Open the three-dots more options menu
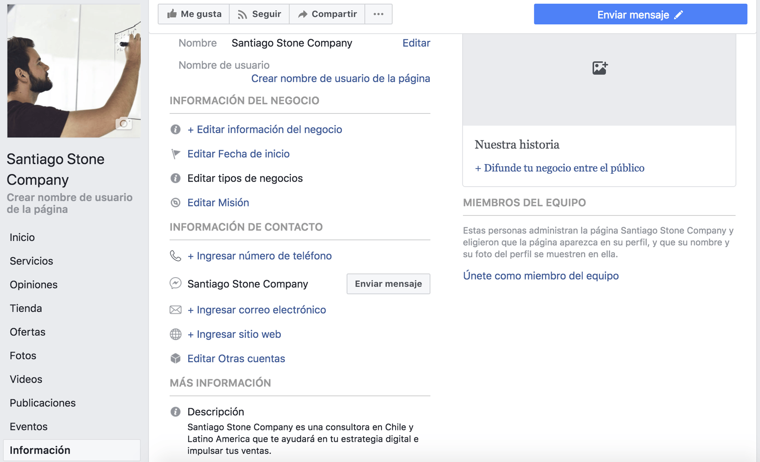Viewport: 760px width, 462px height. (x=378, y=14)
